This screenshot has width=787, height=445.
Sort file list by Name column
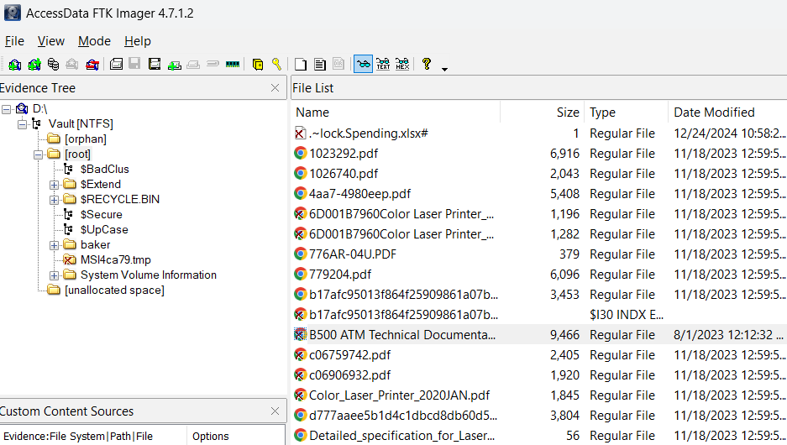[x=396, y=113]
